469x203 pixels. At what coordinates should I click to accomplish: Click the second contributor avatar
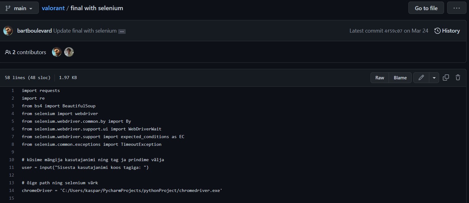(69, 52)
